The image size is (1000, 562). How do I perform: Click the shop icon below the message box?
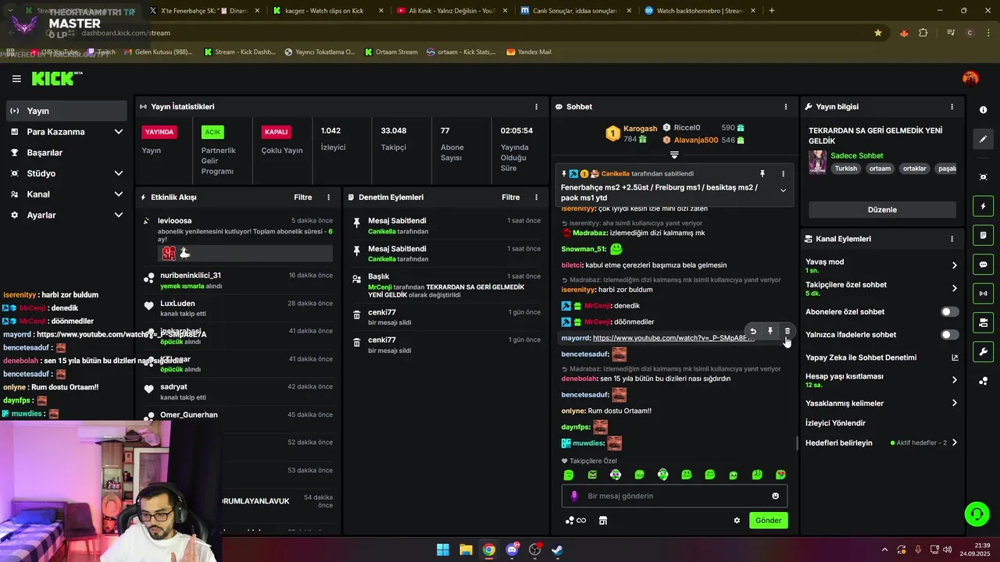coord(603,521)
